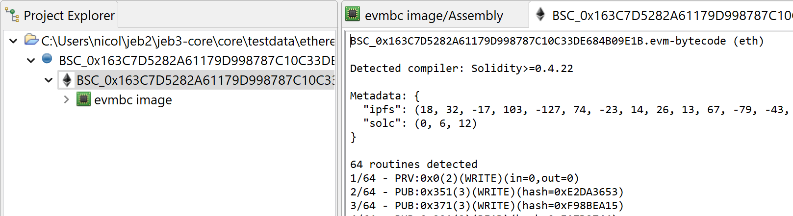Click the green chip icon beside evmbc image
Image resolution: width=793 pixels, height=216 pixels.
coord(83,99)
